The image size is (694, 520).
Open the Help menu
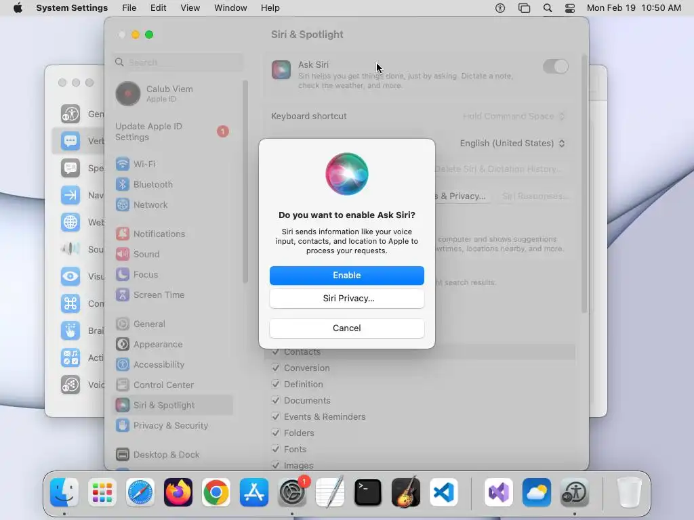[270, 8]
